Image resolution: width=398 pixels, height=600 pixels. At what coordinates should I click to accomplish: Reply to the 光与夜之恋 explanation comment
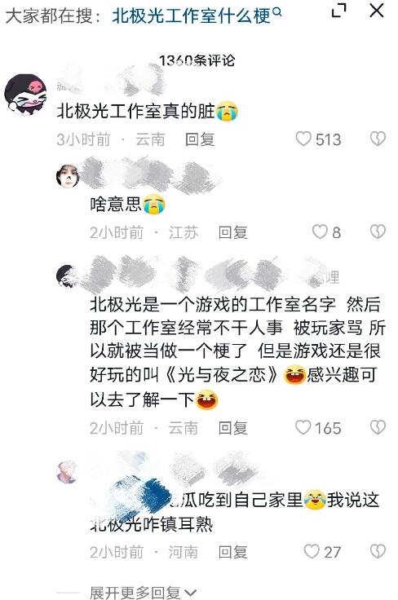(x=232, y=428)
